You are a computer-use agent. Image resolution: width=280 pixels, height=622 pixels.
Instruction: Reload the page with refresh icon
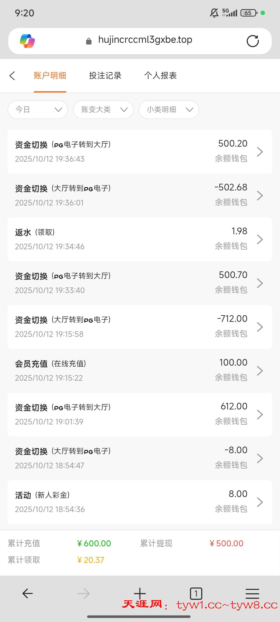coord(253,41)
